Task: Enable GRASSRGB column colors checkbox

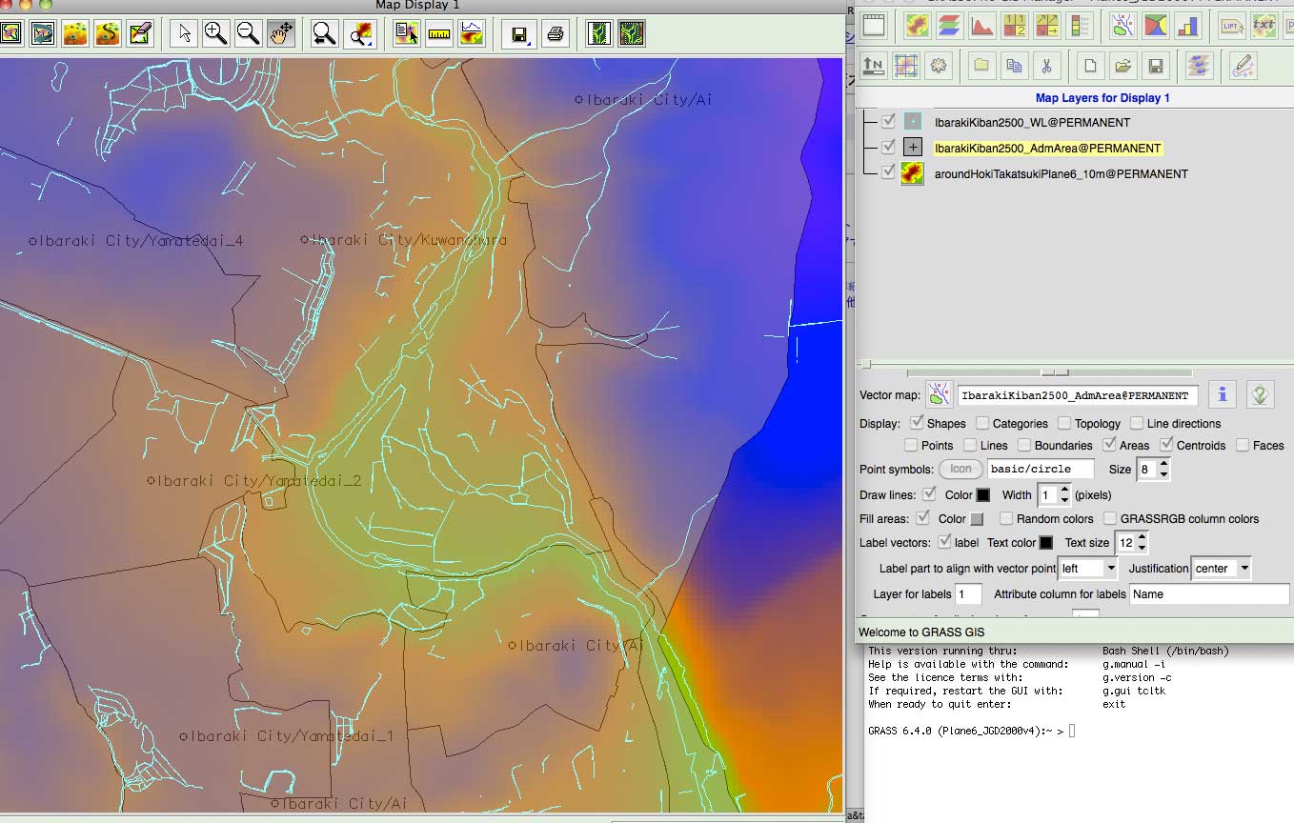Action: 1110,518
